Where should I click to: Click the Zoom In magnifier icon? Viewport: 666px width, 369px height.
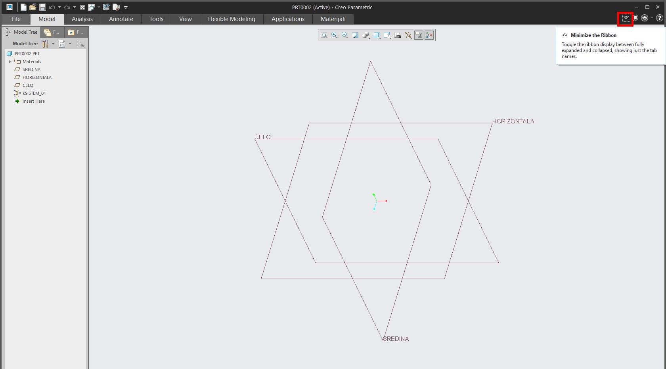[335, 35]
